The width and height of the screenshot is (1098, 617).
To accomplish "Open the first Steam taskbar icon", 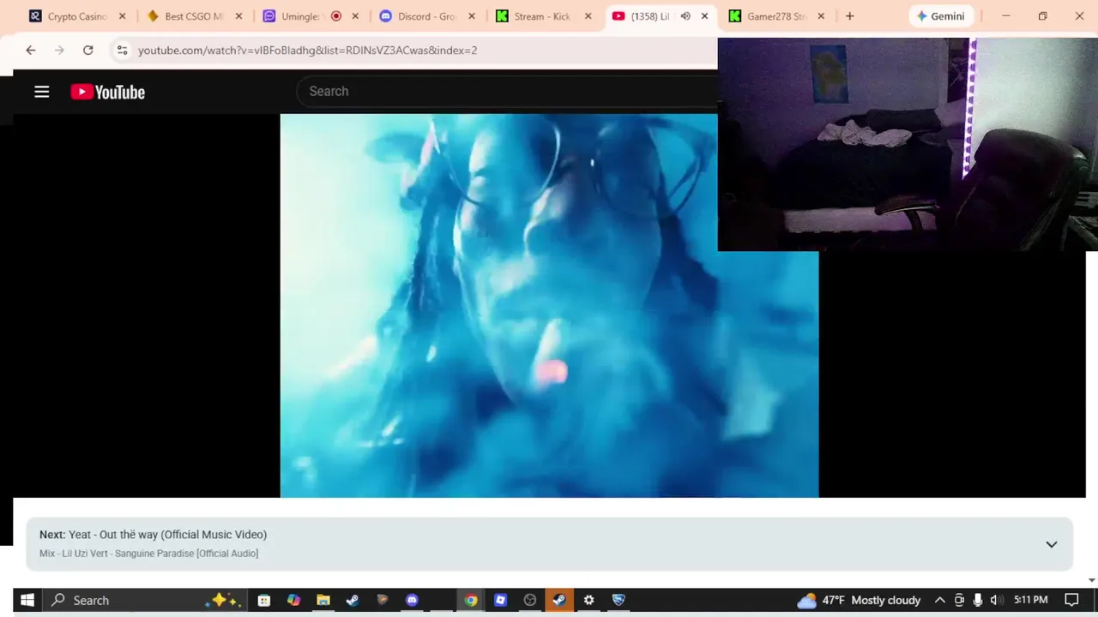I will coord(353,600).
